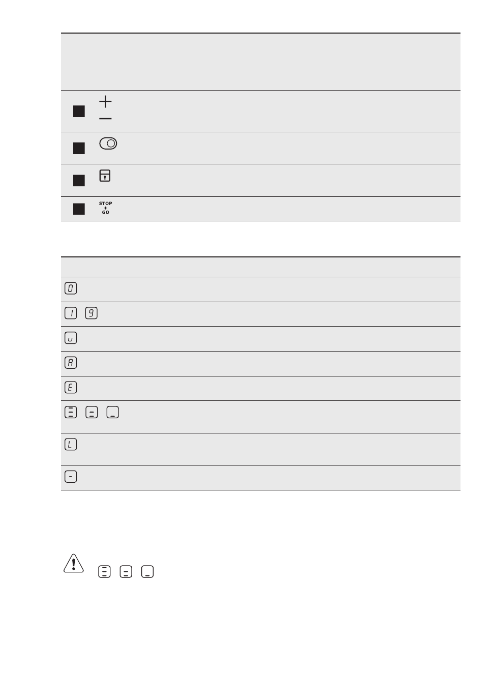Click the small u display symbol

[x=71, y=338]
